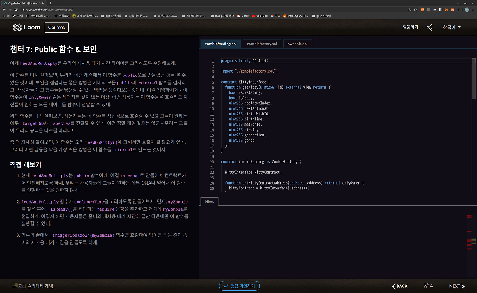View site security lock icon

click(x=23, y=10)
